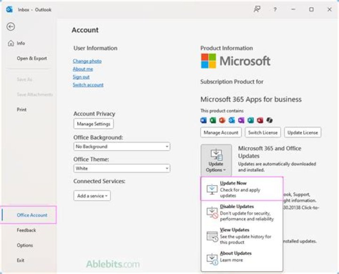Open the Open & Export sidebar item
Image resolution: width=339 pixels, height=274 pixels.
pos(32,58)
